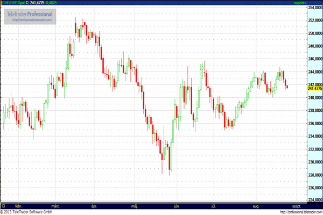Click the TeleTrader Professional watermark logo
The height and width of the screenshot is (215, 323).
(29, 13)
